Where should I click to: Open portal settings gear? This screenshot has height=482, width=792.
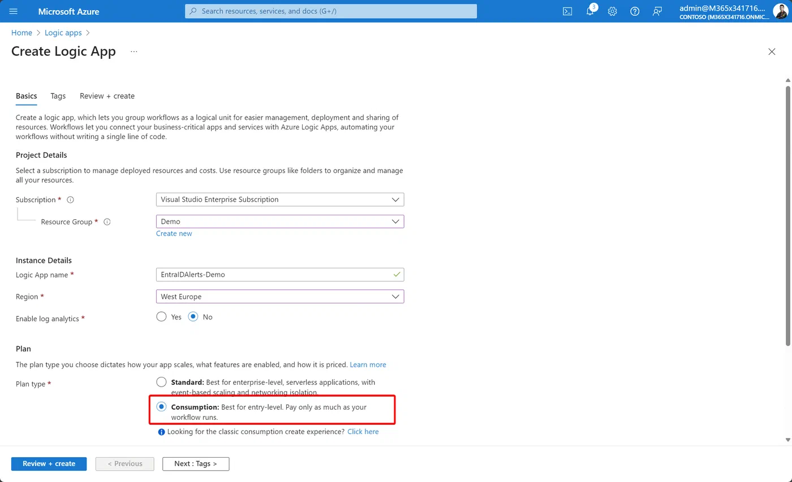(612, 11)
